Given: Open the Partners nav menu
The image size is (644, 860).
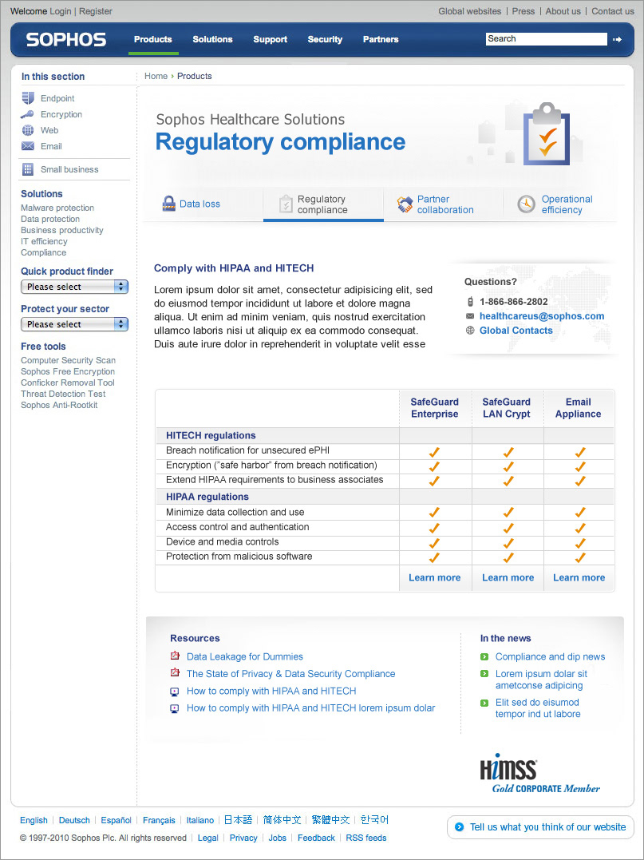Looking at the screenshot, I should click(381, 39).
